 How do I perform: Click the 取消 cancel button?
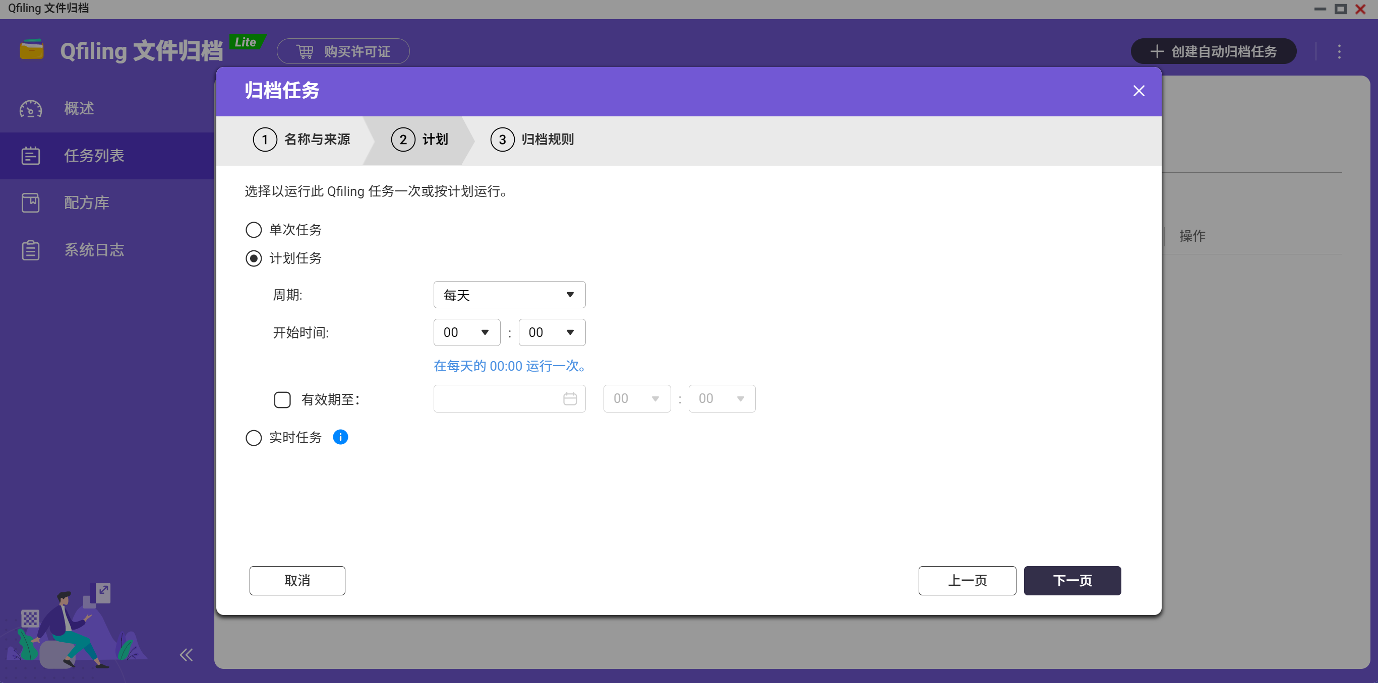coord(297,580)
